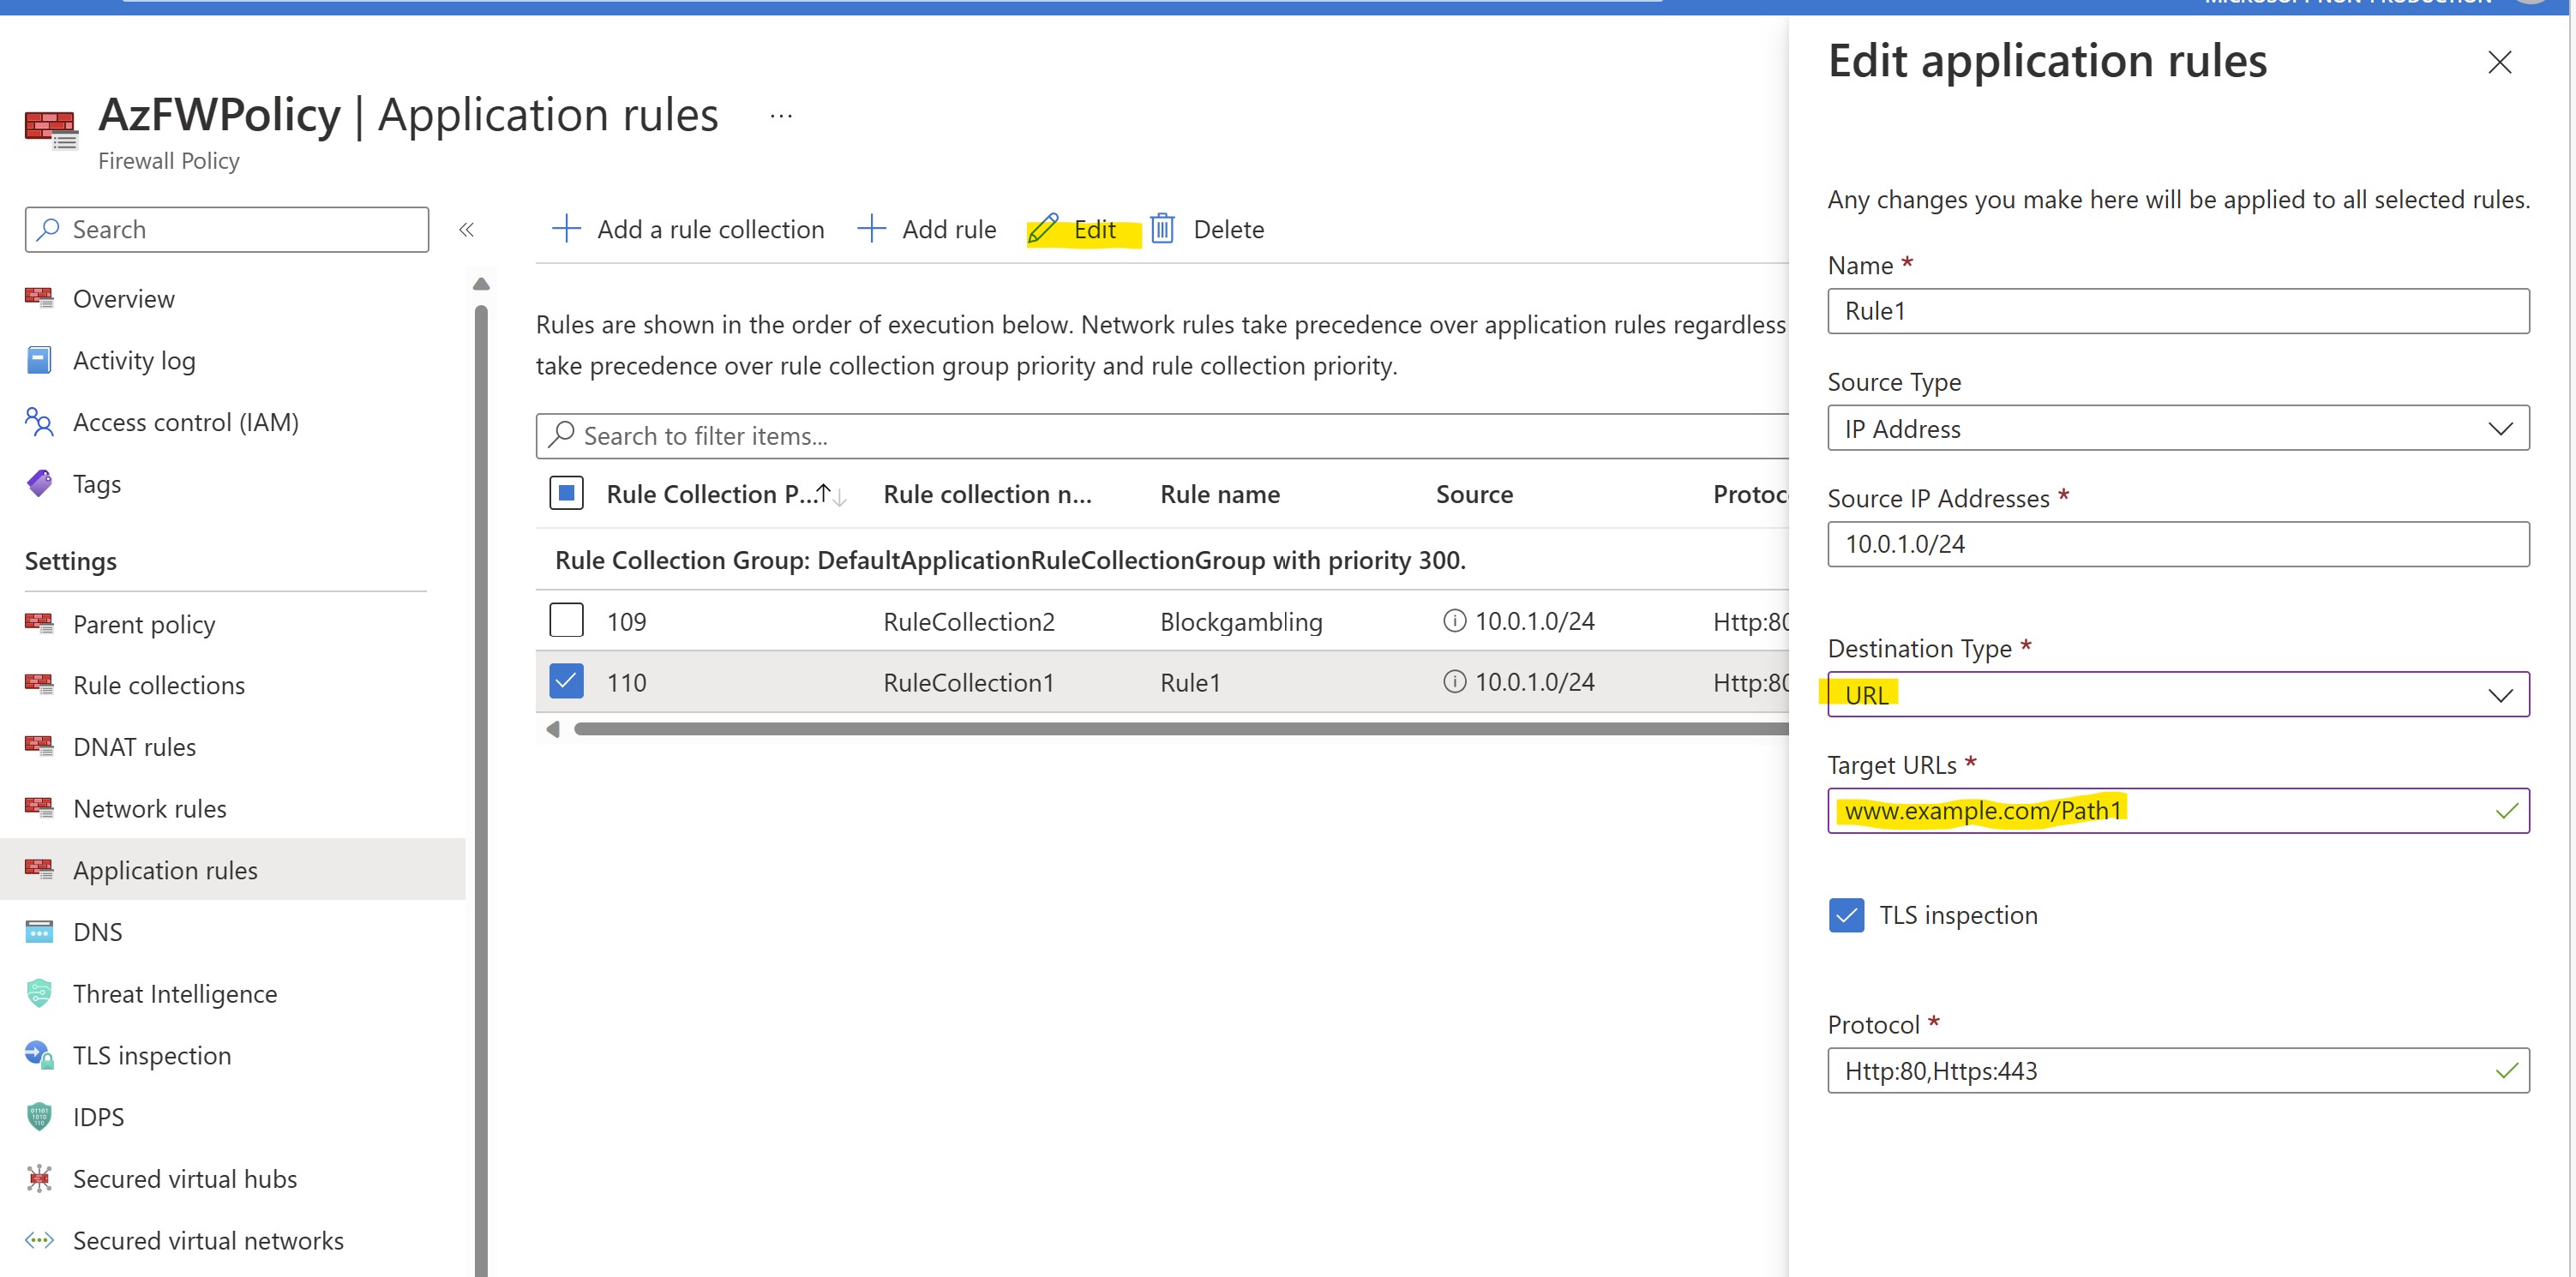Go to DNAT rules menu item

click(134, 747)
